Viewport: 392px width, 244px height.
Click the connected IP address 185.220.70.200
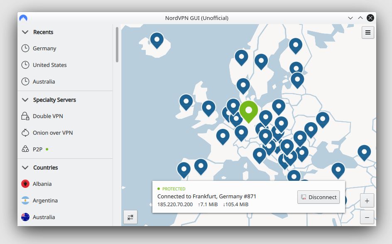[175, 205]
